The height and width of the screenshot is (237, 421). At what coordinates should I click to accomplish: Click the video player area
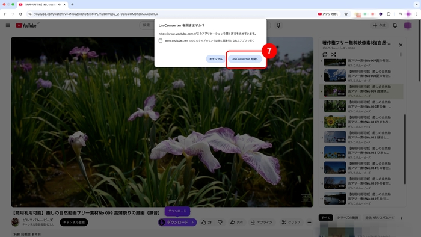pos(162,122)
